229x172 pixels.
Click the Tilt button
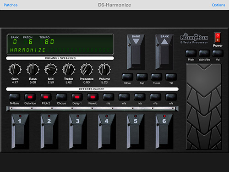click(x=171, y=77)
